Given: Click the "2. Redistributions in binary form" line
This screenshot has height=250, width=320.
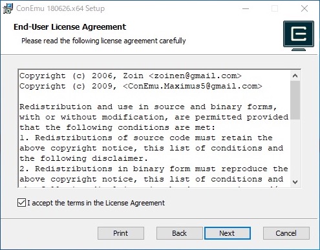Looking at the screenshot, I should pyautogui.click(x=154, y=169).
